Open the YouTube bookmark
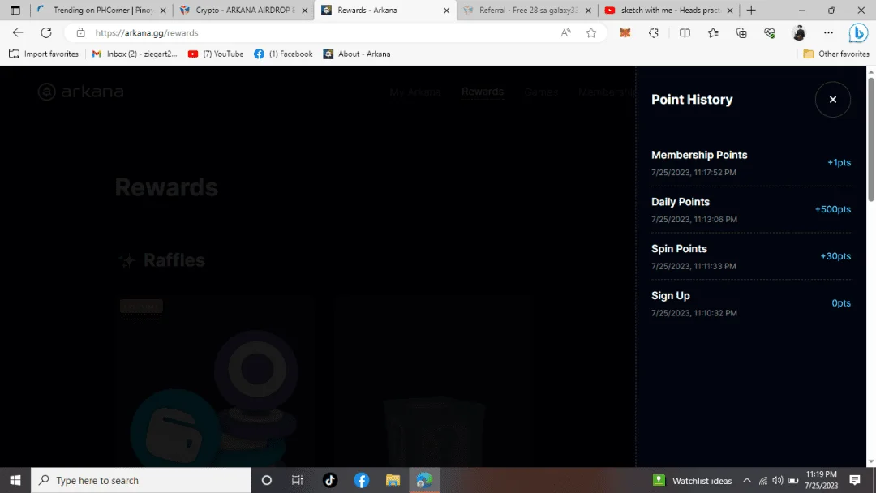Viewport: 876px width, 493px height. pyautogui.click(x=216, y=54)
